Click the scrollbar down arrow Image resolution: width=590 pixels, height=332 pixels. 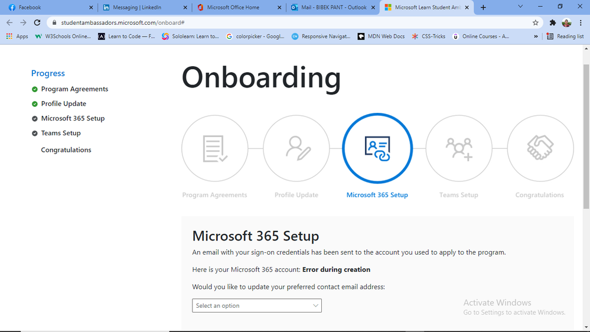pos(586,327)
